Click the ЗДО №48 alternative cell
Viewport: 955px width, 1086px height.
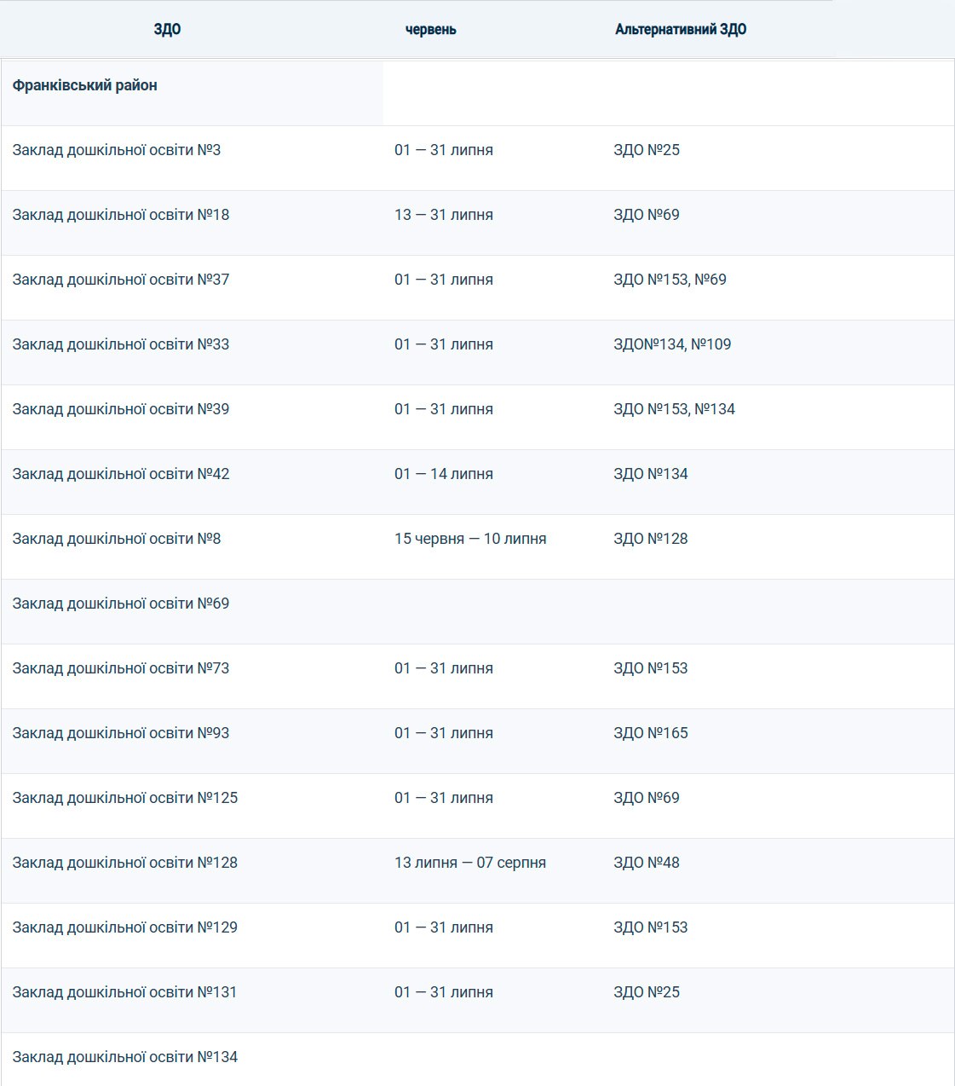(x=647, y=863)
